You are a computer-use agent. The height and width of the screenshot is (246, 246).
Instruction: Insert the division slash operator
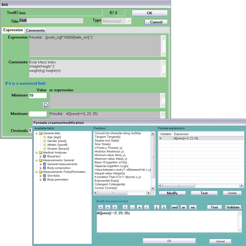tap(146, 207)
